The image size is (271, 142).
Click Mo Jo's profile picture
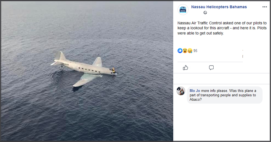(x=181, y=91)
